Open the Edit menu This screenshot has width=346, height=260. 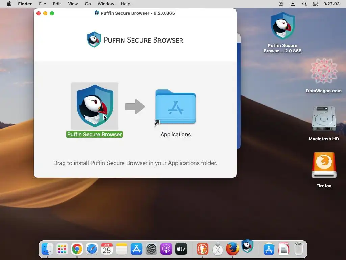click(x=57, y=4)
